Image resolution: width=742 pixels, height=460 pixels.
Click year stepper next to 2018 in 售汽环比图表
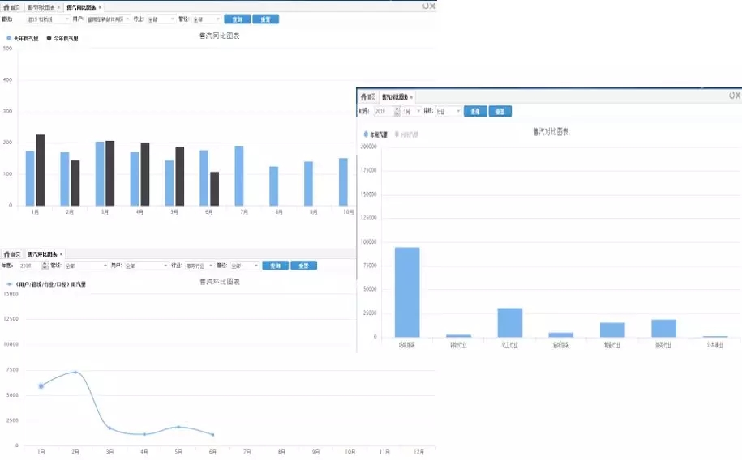[x=44, y=266]
